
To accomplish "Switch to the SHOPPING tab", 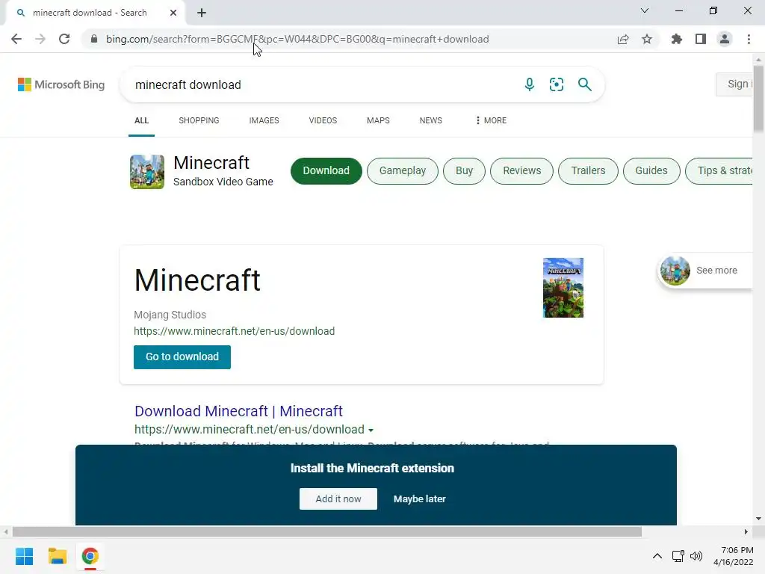I will [199, 120].
